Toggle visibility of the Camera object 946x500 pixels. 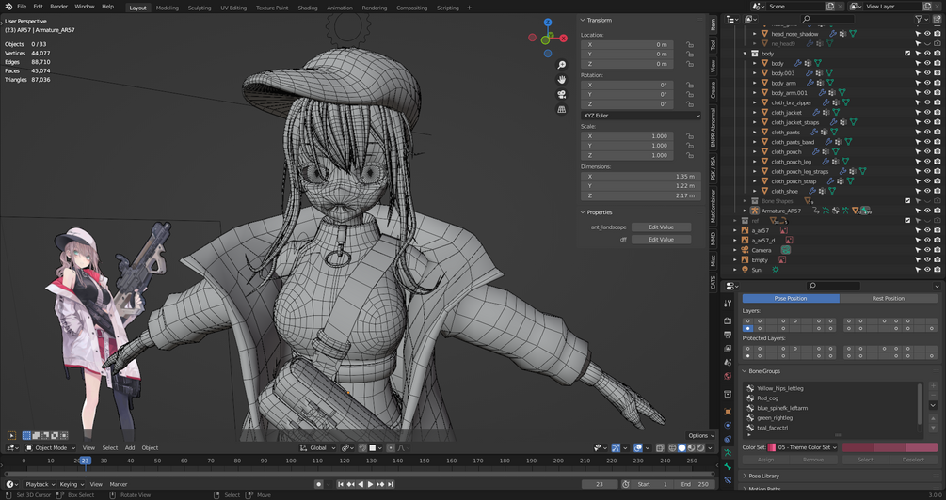point(926,250)
